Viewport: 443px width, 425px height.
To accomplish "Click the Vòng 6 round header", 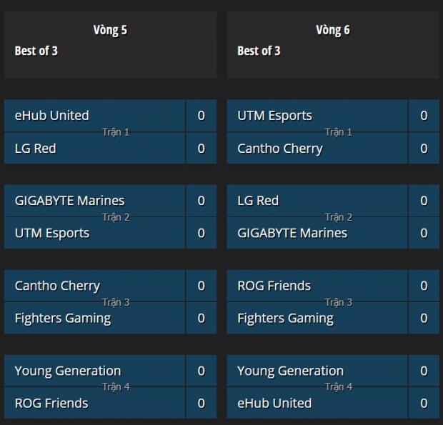I will coord(332,30).
